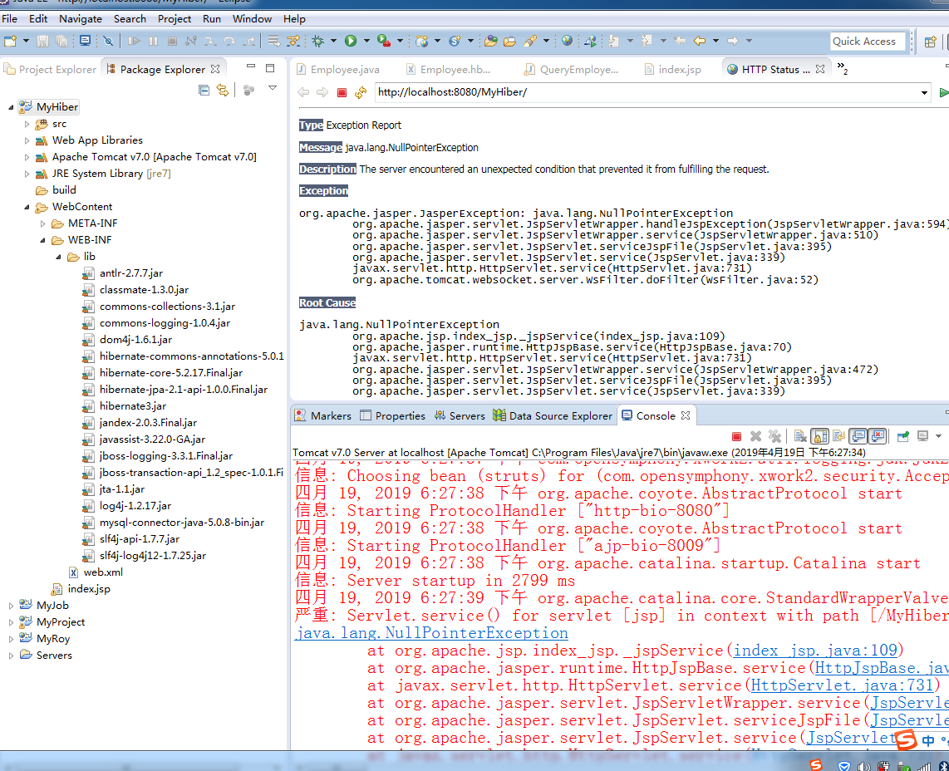The width and height of the screenshot is (949, 771).
Task: Open the Navigate menu
Action: coord(81,19)
